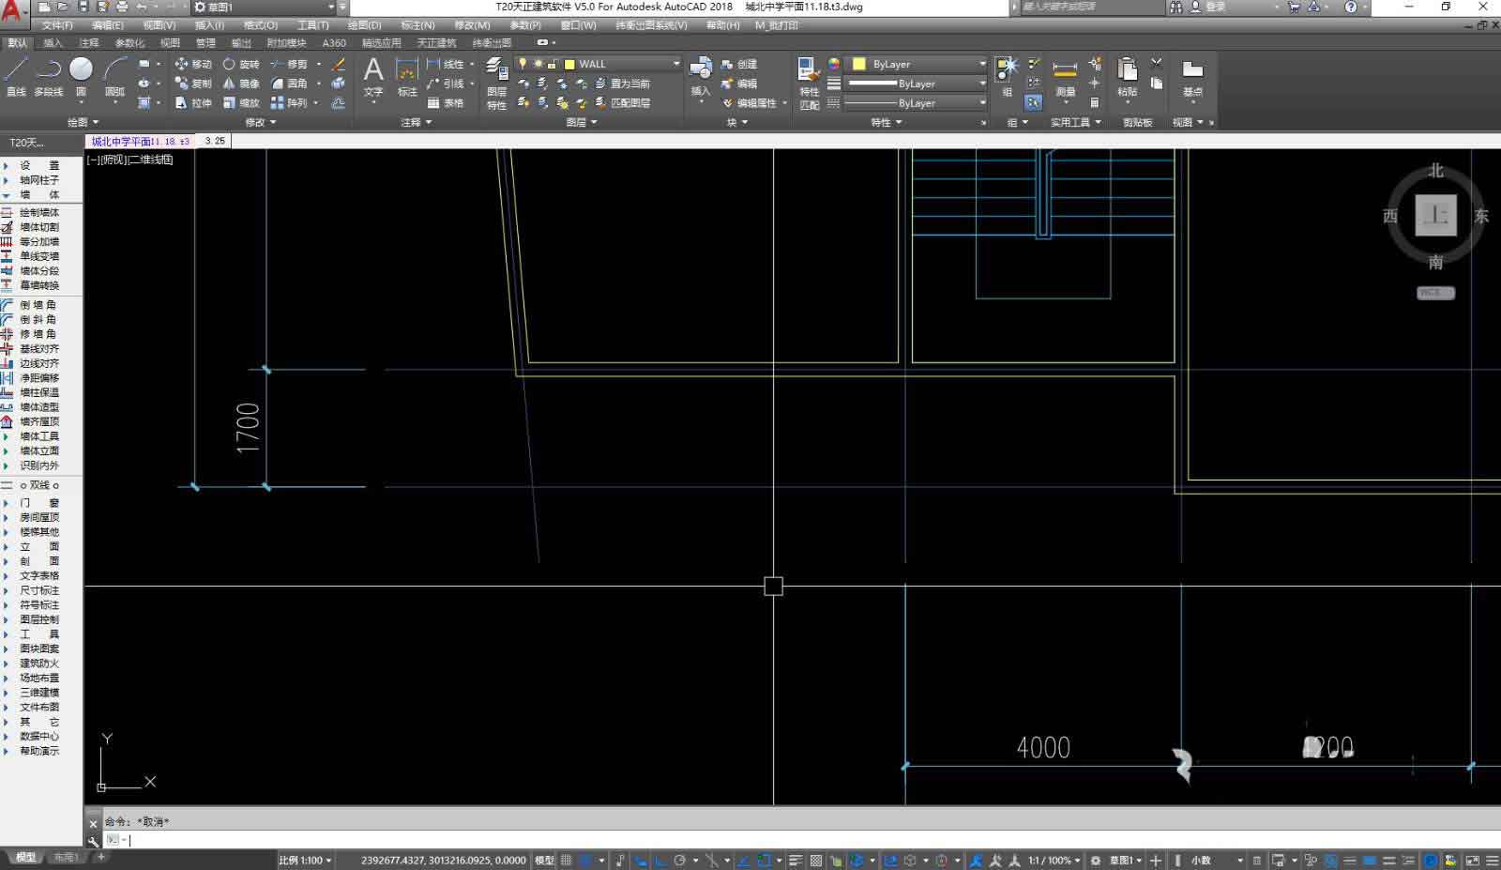Open the 修改(M) menu
The height and width of the screenshot is (870, 1501).
click(472, 25)
